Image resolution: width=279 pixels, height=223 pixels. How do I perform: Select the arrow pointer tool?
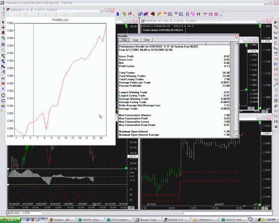3,22
